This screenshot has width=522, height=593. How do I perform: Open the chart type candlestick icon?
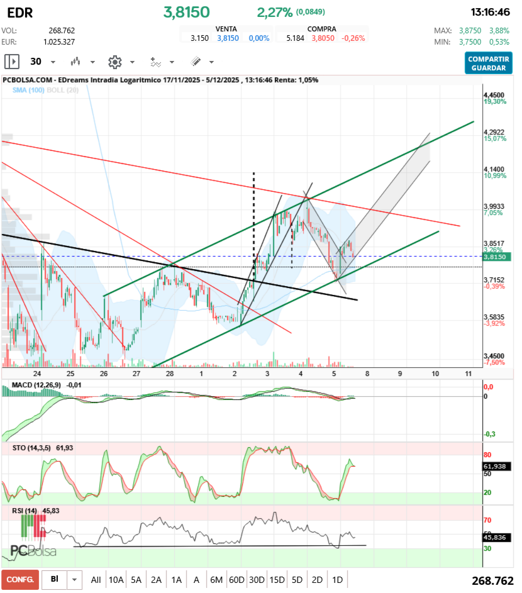[x=75, y=61]
